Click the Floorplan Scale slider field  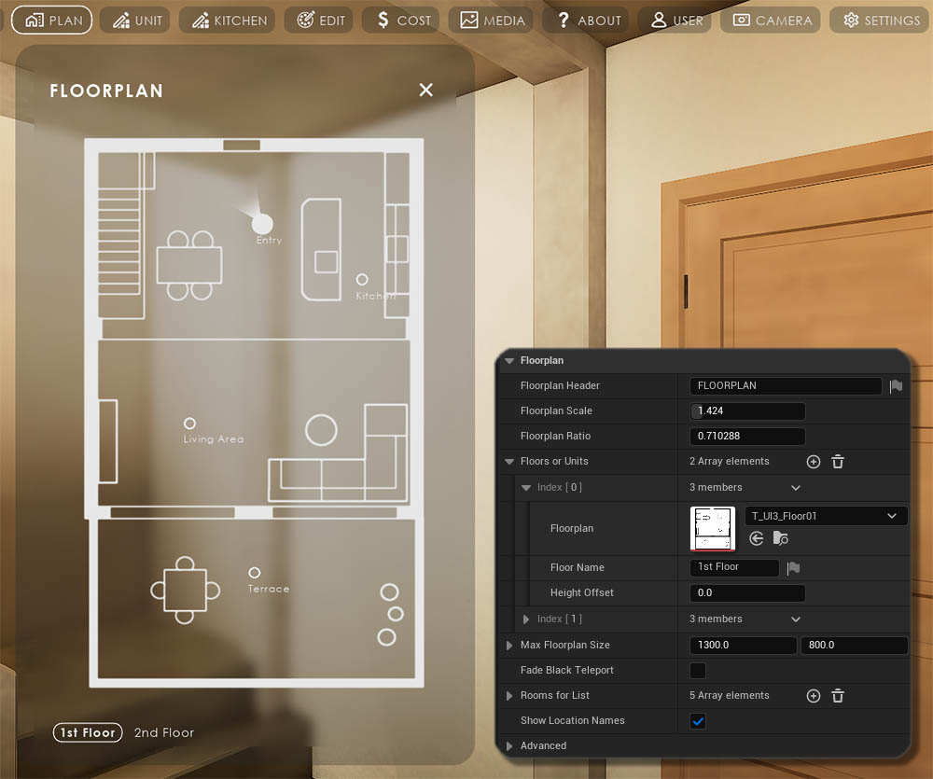pyautogui.click(x=750, y=411)
